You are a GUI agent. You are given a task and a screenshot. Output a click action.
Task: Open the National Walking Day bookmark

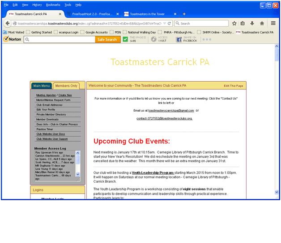point(140,32)
